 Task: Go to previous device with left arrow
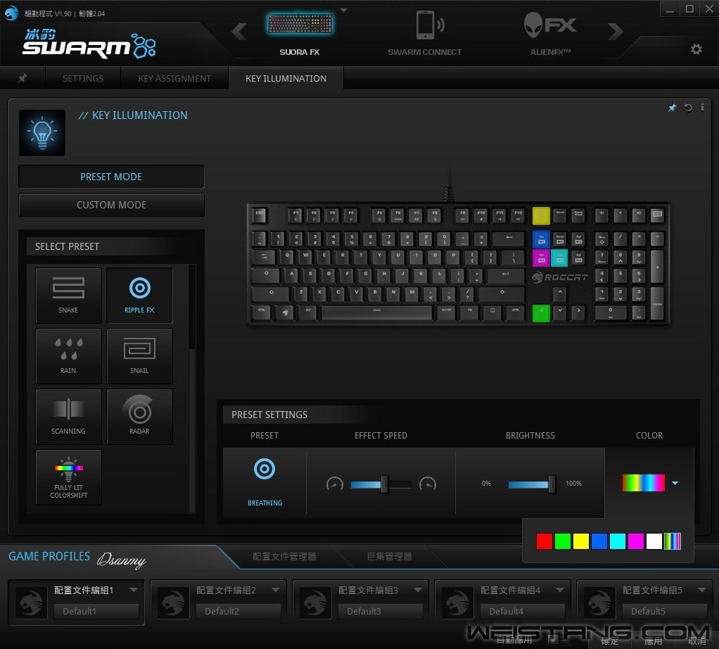coord(239,31)
